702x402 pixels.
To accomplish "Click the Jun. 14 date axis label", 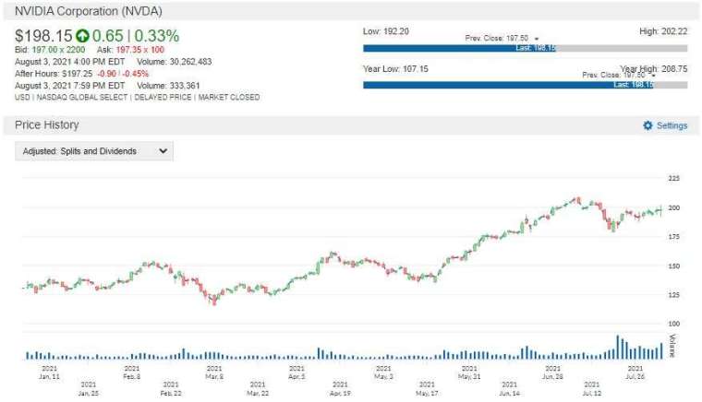I will (509, 389).
